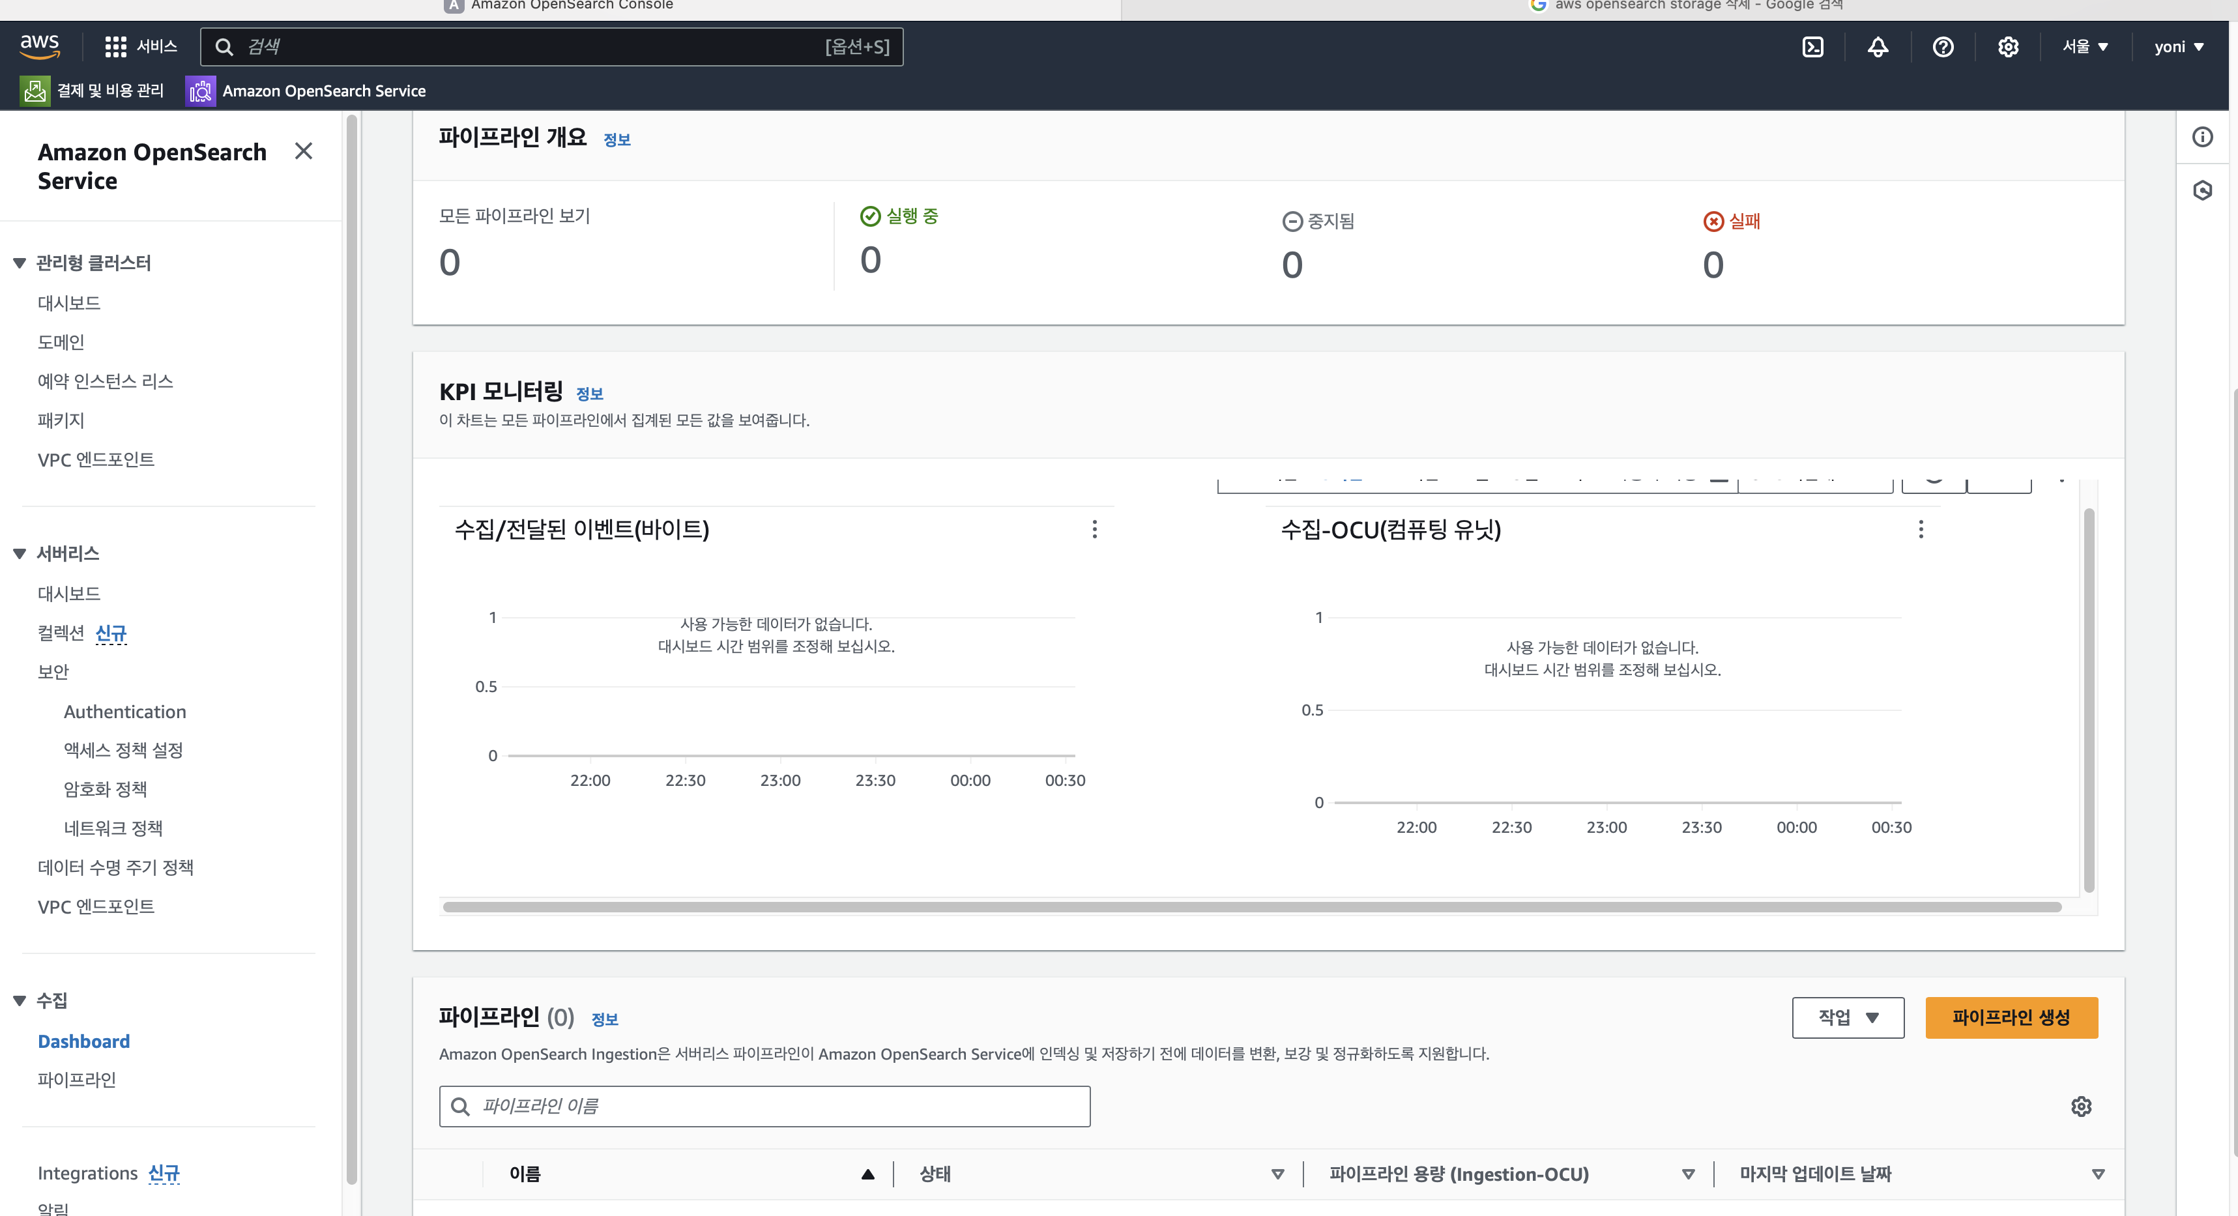Collapse the 관리형 클러스터 section
The height and width of the screenshot is (1216, 2238).
click(19, 263)
